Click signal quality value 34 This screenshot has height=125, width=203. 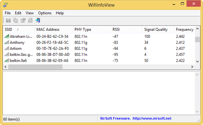[146, 43]
